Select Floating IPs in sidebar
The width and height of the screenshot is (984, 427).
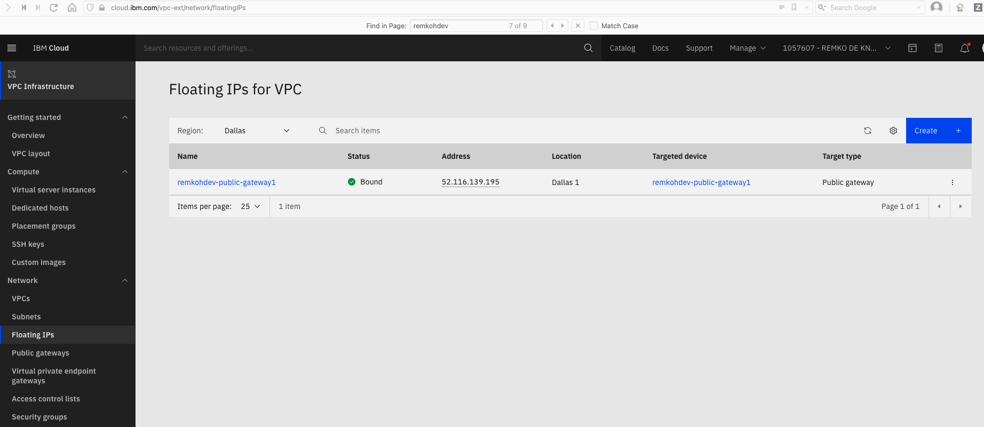click(x=68, y=335)
